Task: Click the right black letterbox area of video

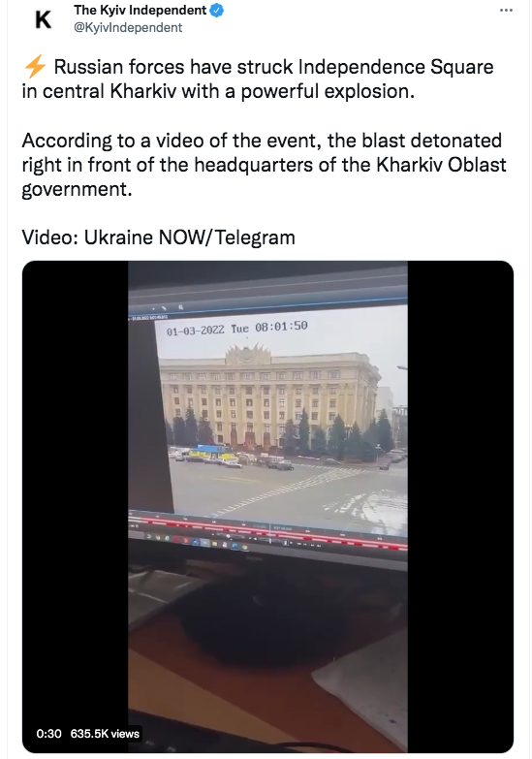Action: pyautogui.click(x=460, y=507)
